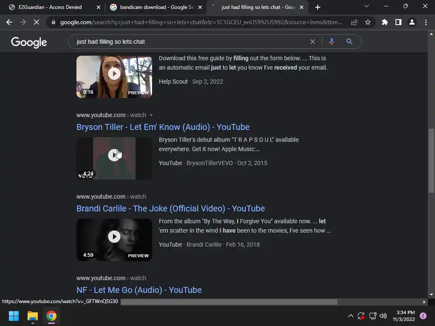
Task: Open the Extensions puzzle icon
Action: [x=384, y=22]
